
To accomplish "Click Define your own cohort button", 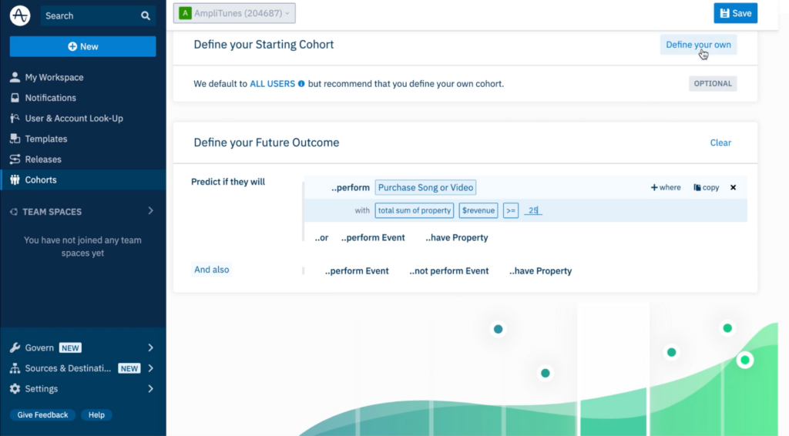I will click(x=698, y=45).
